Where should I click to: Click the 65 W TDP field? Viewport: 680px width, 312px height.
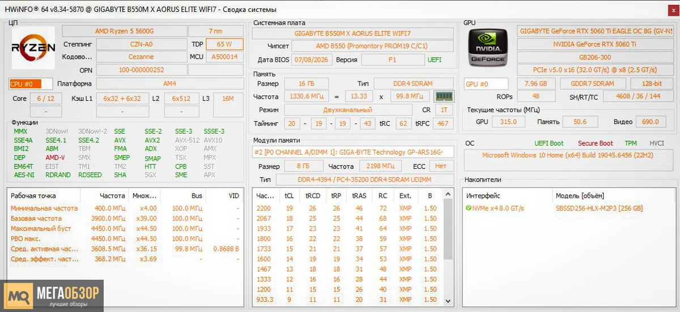point(224,44)
